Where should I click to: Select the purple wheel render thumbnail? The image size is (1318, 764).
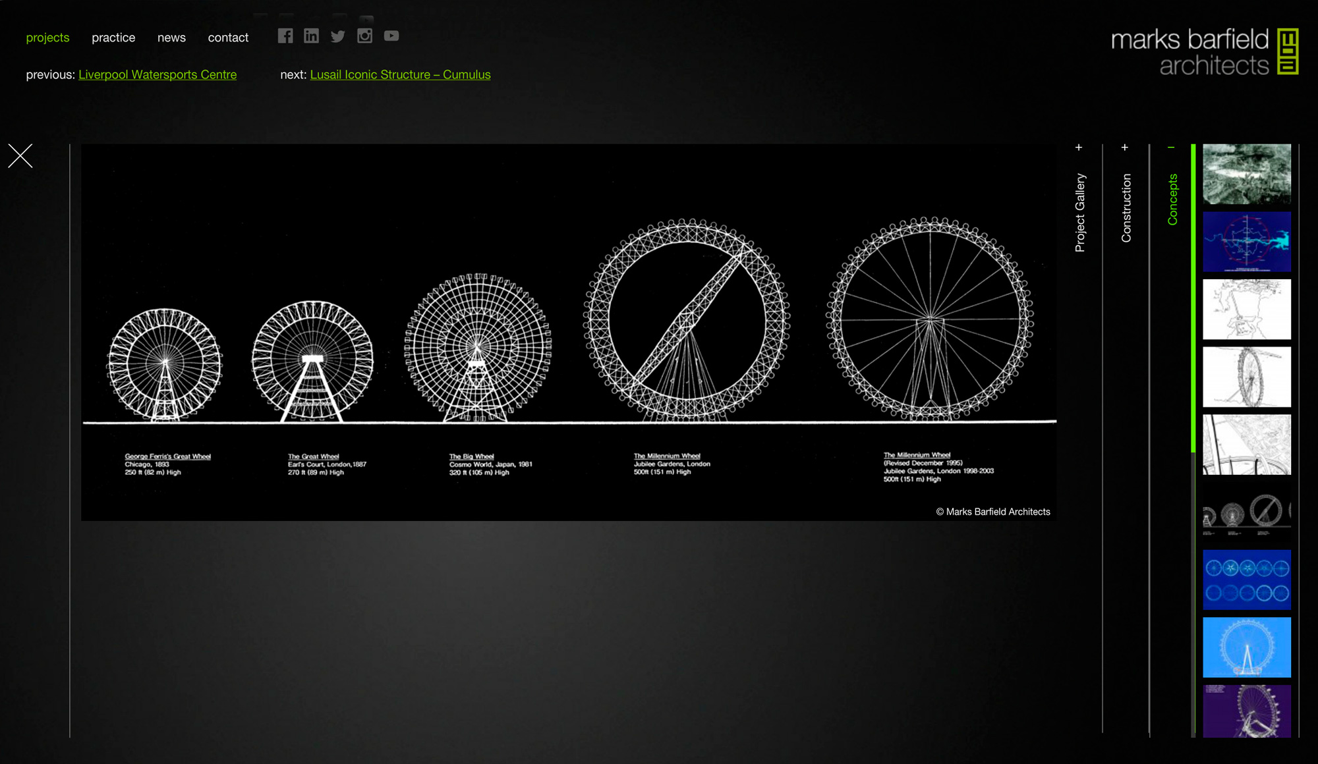(x=1246, y=711)
